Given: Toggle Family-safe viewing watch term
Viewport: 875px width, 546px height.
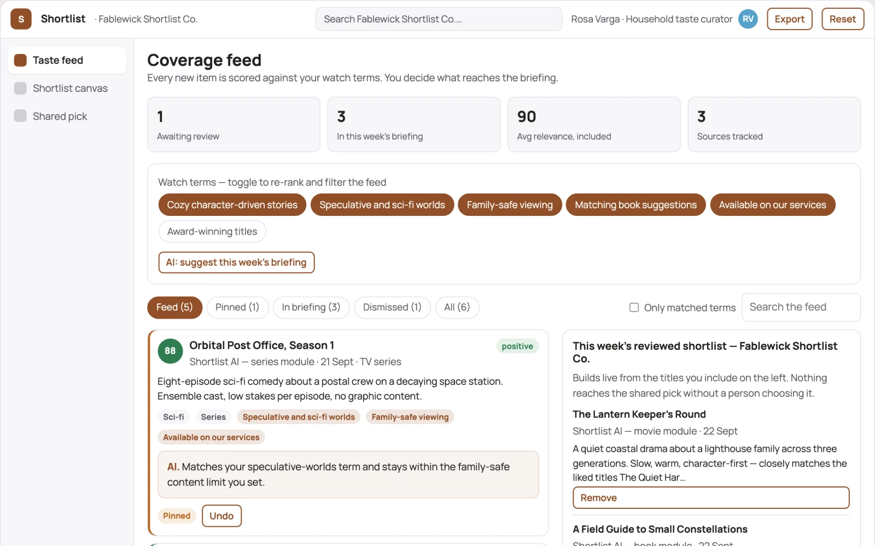Looking at the screenshot, I should [510, 205].
